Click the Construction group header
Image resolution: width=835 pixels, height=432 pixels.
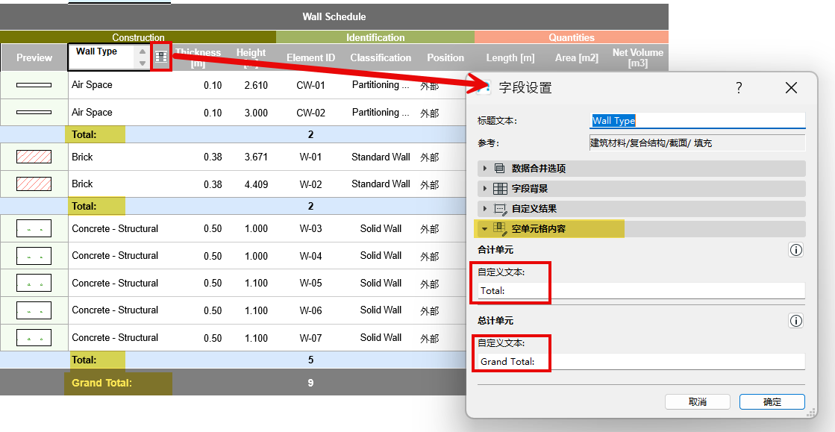[x=138, y=37]
